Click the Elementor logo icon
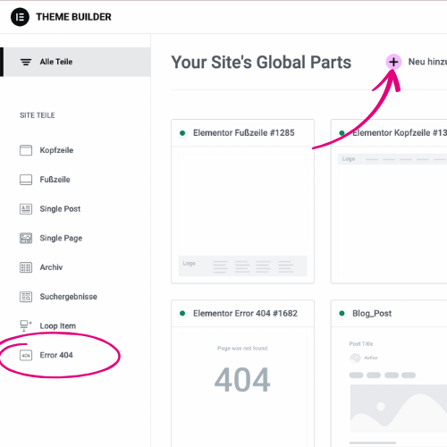447x447 pixels. [x=20, y=17]
